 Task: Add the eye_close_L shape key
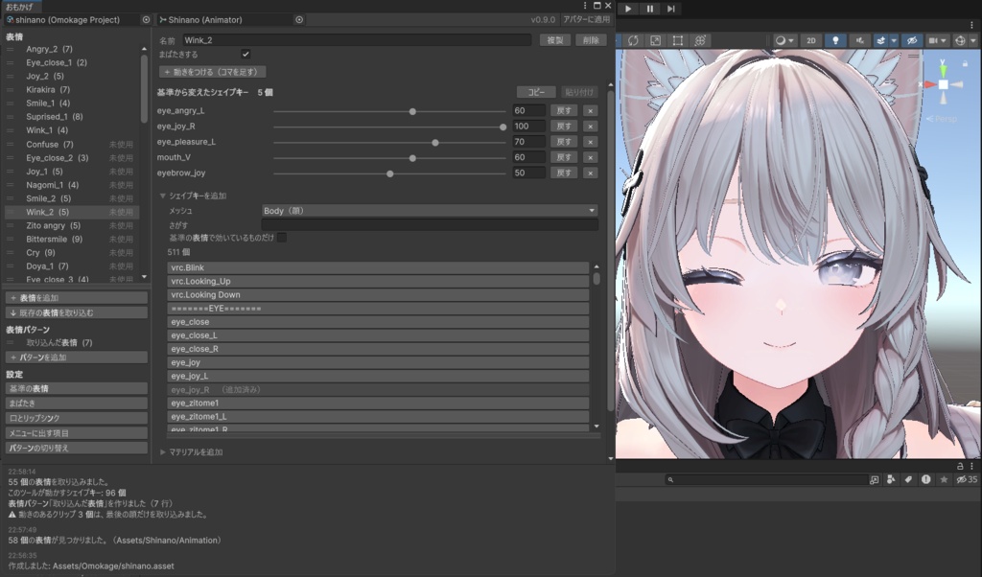pyautogui.click(x=378, y=335)
